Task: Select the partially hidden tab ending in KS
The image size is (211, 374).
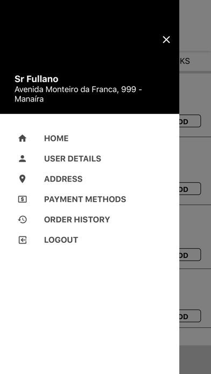Action: click(195, 61)
